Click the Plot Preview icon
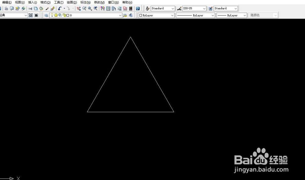Screen dimensions: 305x180 pyautogui.click(x=12, y=9)
